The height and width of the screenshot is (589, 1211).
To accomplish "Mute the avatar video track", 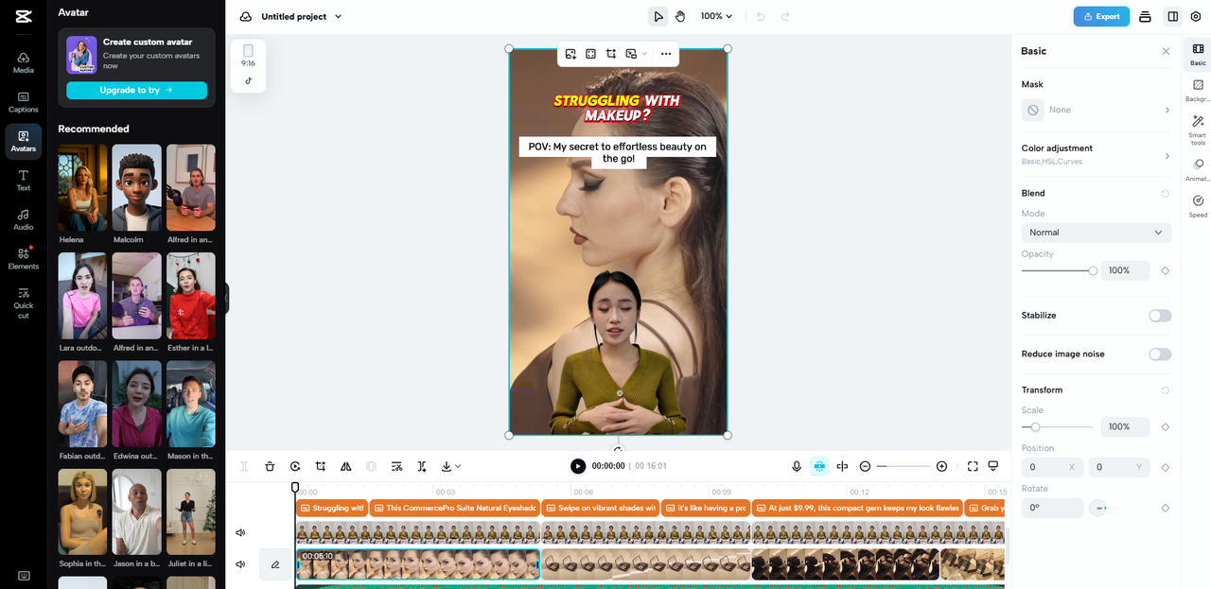I will [240, 532].
